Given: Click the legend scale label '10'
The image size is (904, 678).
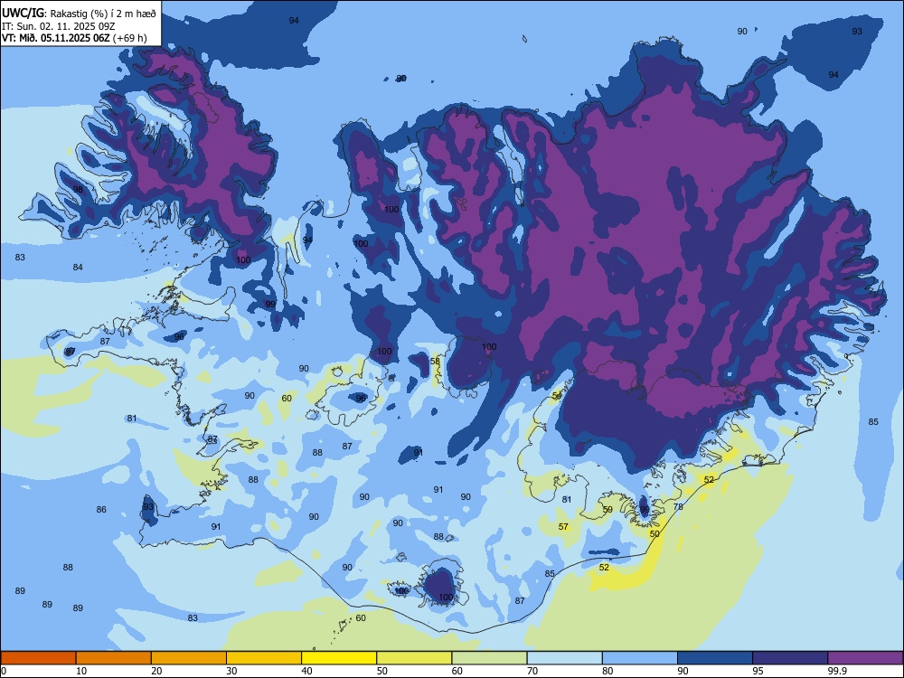Looking at the screenshot, I should coord(81,671).
